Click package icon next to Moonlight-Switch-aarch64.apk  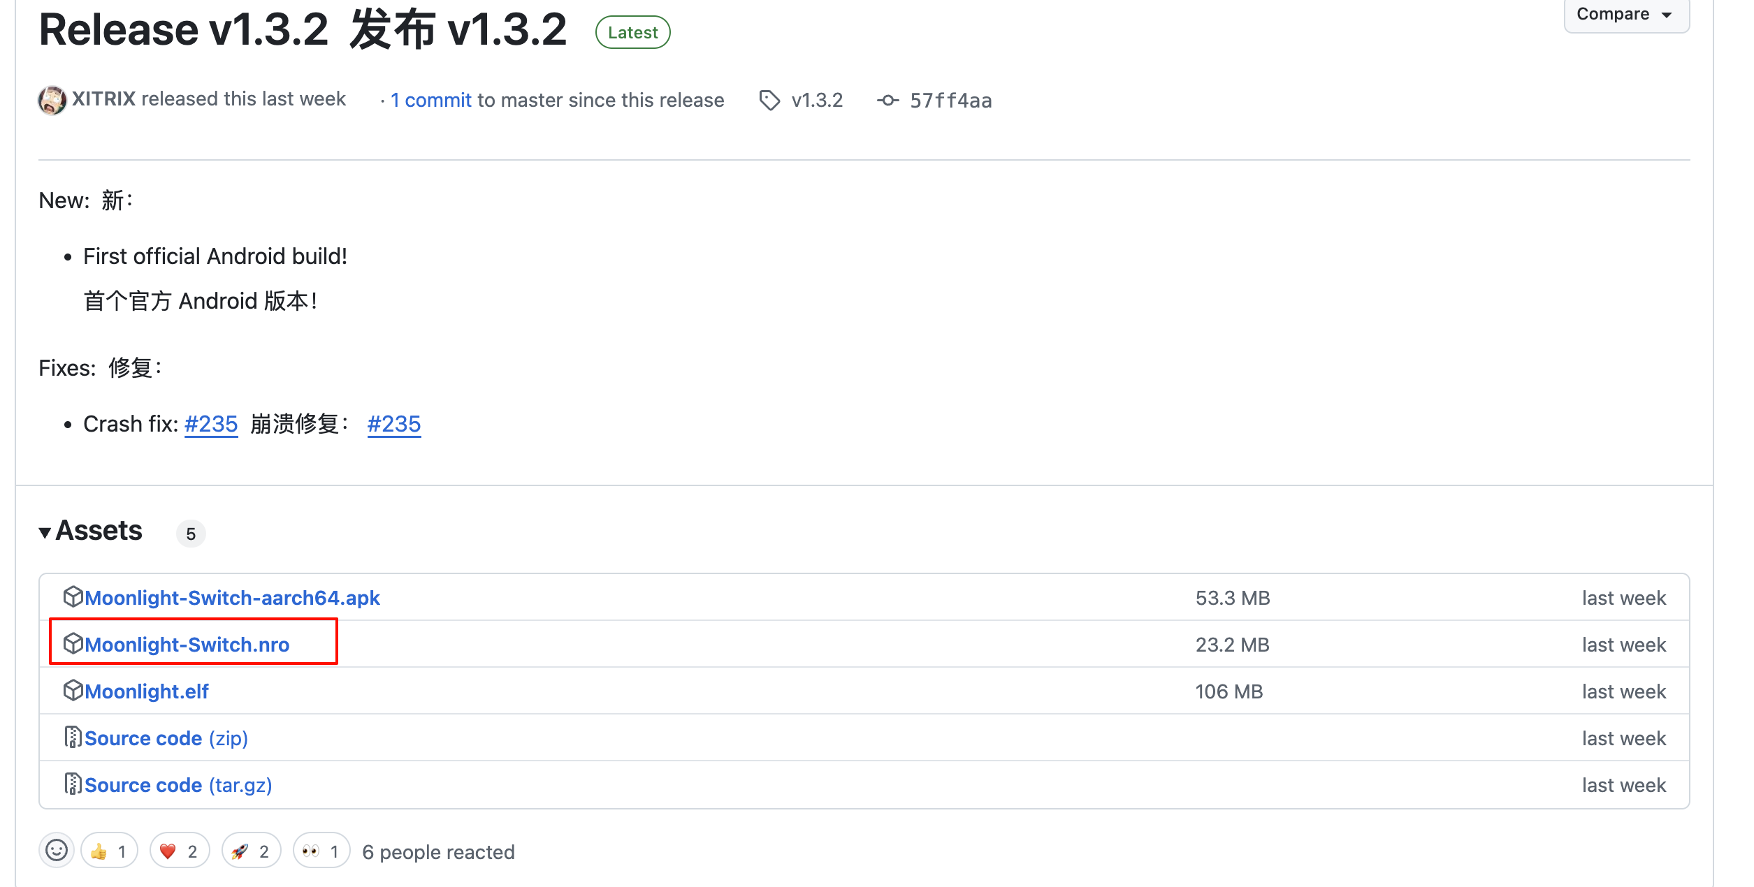pyautogui.click(x=73, y=597)
